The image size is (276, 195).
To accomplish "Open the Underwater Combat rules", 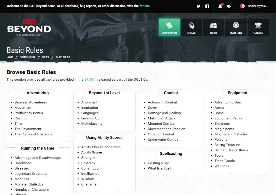I will (164, 139).
